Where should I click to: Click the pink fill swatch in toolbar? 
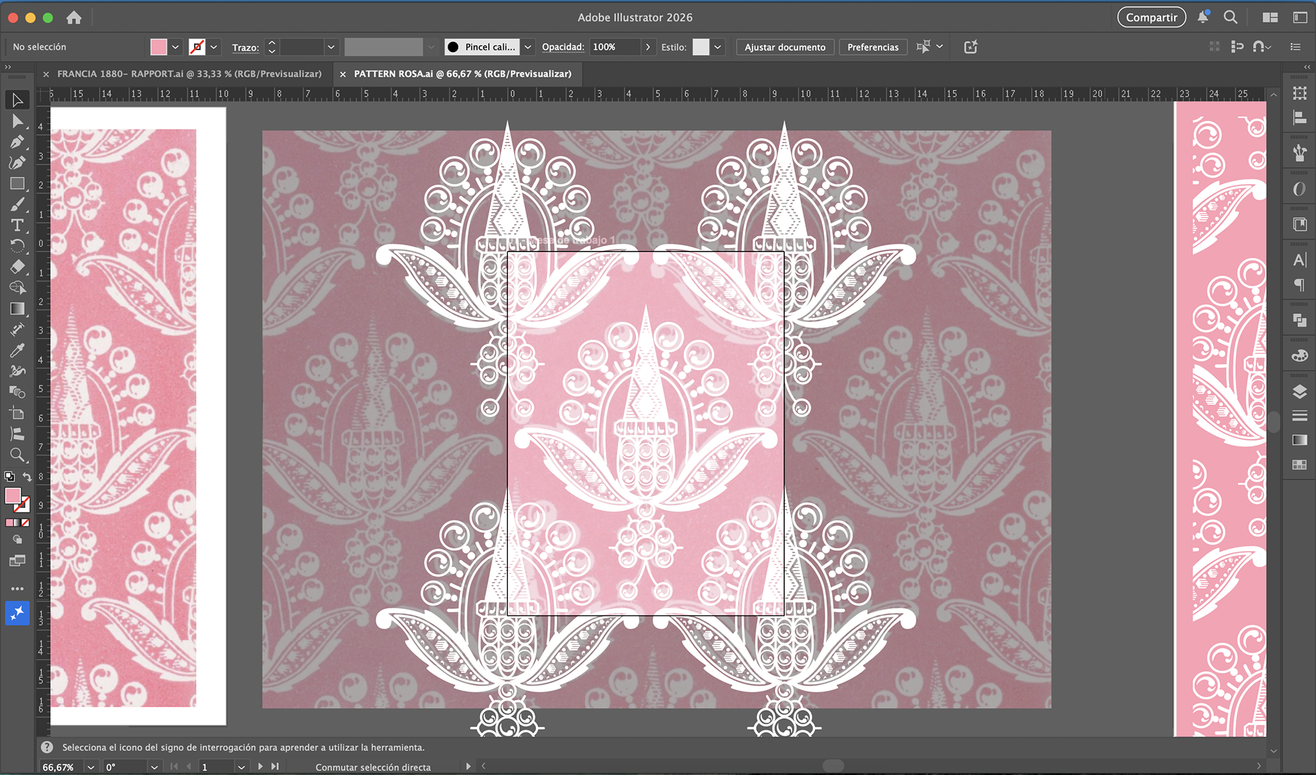[12, 495]
